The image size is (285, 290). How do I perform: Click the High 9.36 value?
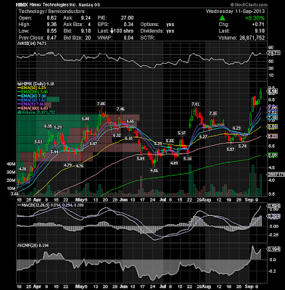click(51, 25)
